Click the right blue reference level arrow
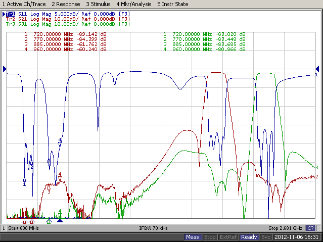The height and width of the screenshot is (242, 323). click(317, 69)
